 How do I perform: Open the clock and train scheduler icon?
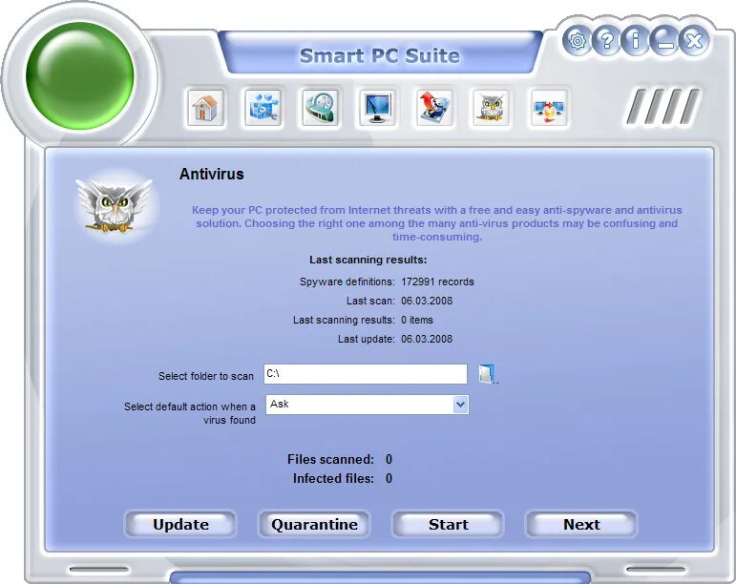(x=320, y=108)
